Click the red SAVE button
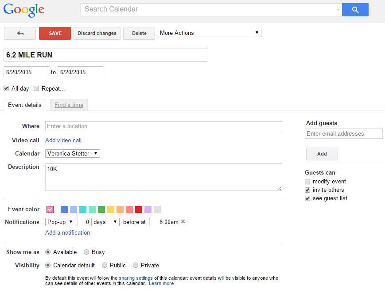385x289 pixels. (x=55, y=33)
